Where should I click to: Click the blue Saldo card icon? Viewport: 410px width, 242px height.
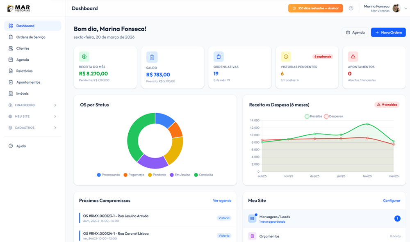point(152,57)
